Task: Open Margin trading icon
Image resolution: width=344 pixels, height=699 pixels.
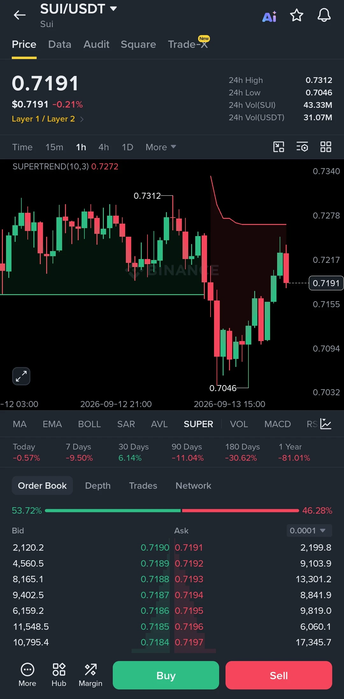Action: click(x=90, y=674)
